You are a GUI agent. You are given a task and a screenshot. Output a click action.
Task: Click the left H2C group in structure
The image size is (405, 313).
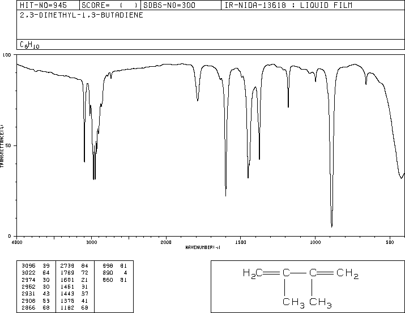point(253,273)
